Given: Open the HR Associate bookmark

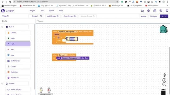Looking at the screenshot, I should (x=81, y=6).
